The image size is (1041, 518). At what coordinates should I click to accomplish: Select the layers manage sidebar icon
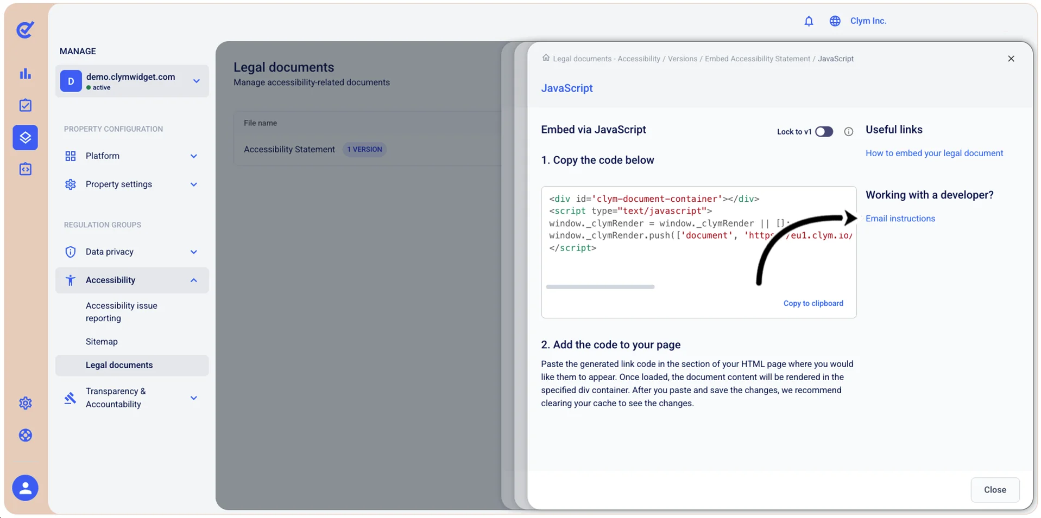[x=26, y=137]
